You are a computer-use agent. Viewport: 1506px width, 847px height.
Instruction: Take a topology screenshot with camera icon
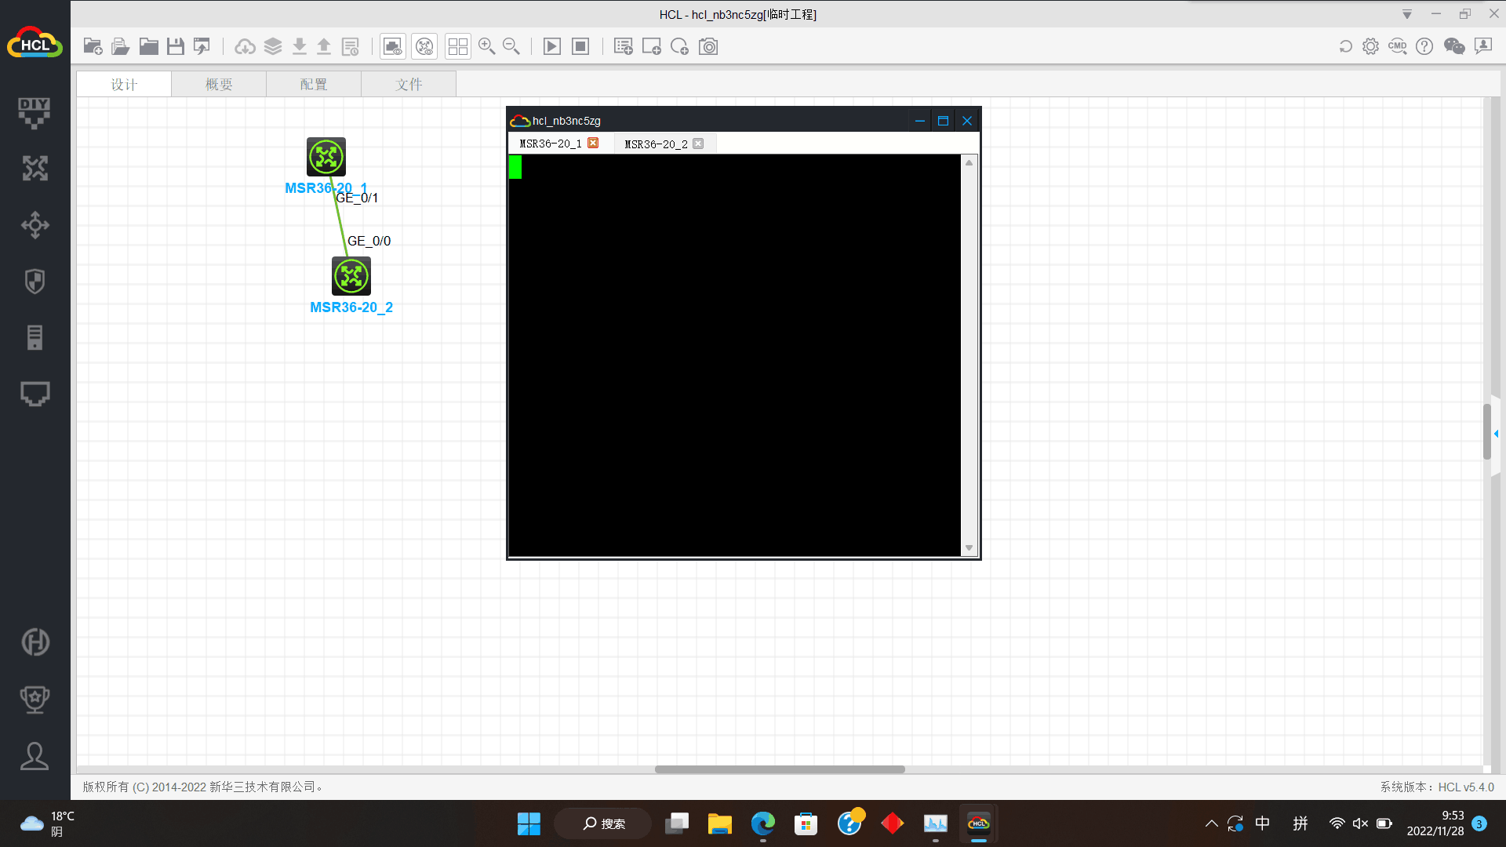[x=708, y=47]
